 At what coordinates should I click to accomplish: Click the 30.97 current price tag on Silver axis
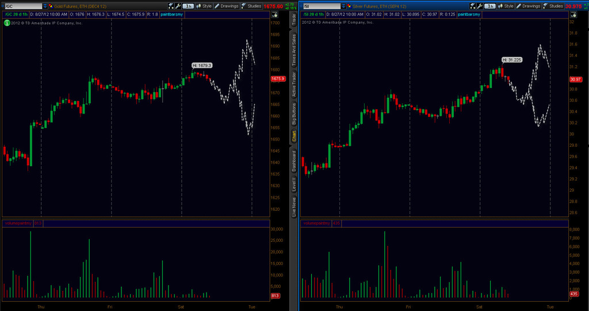[x=575, y=79]
